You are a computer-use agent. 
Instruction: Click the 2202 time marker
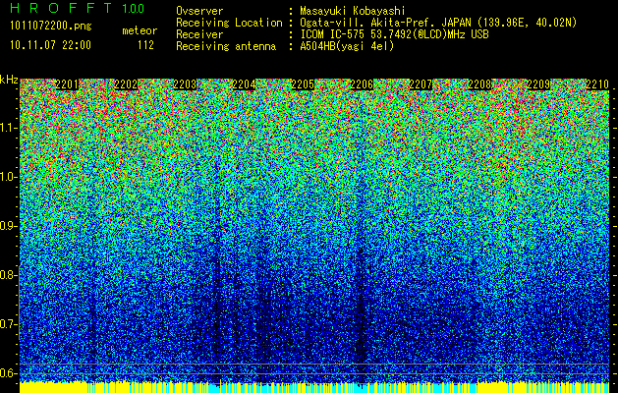[126, 84]
